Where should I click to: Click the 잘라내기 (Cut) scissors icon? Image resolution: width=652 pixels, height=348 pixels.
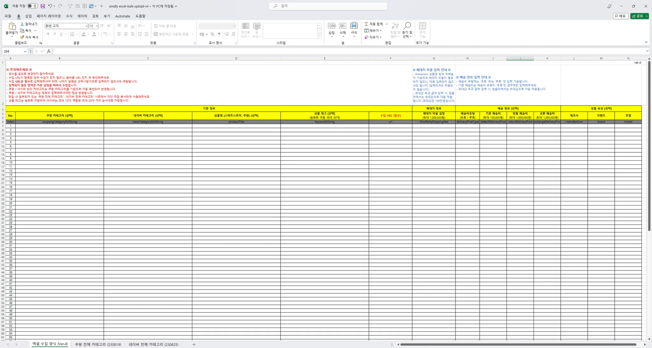(22, 24)
